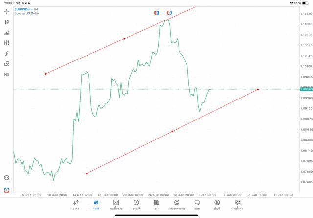This screenshot has width=313, height=218.
Task: Open the History tab
Action: 136,204
